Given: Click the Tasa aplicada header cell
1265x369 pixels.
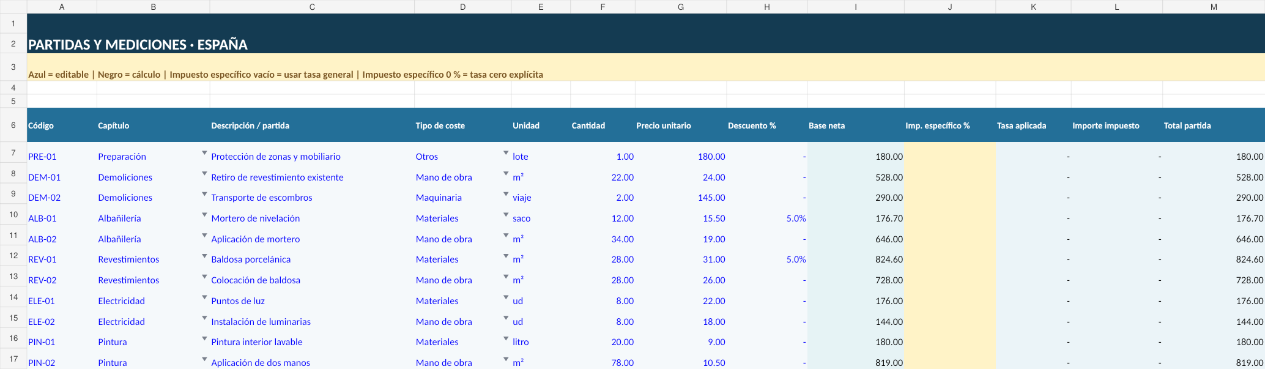Looking at the screenshot, I should 1033,125.
